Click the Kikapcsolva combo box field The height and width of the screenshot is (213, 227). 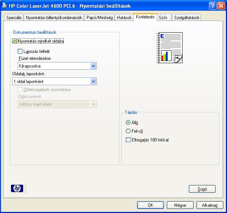pyautogui.click(x=57, y=66)
